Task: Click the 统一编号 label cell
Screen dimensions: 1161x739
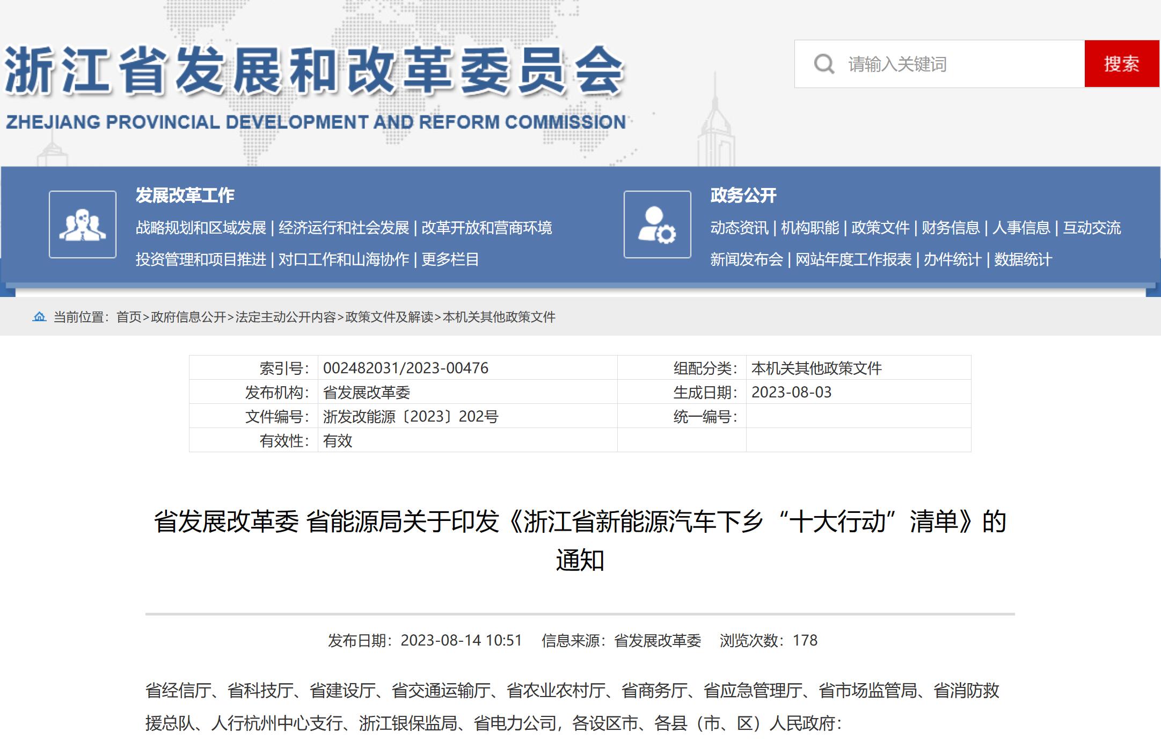Action: [682, 417]
